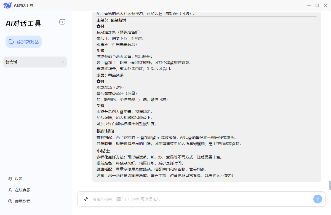Click the line 装上番茄丁、胡萝卜丝和红椒条
This screenshot has width=331, height=215.
tap(144, 63)
